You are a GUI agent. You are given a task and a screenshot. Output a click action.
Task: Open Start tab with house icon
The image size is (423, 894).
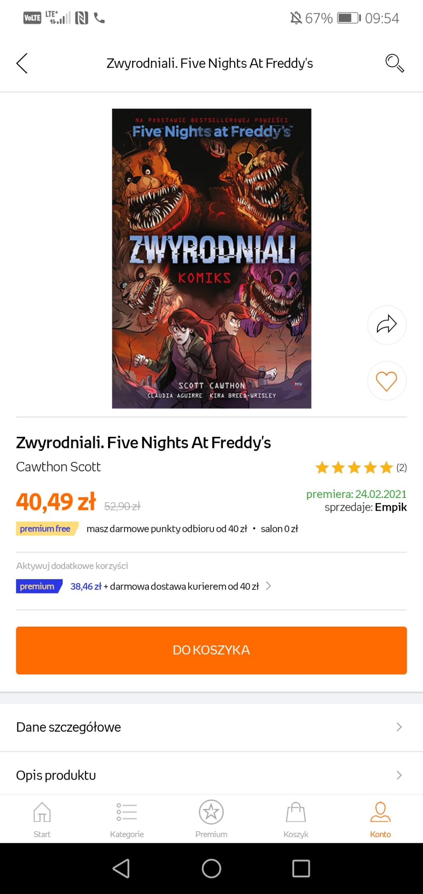coord(42,819)
